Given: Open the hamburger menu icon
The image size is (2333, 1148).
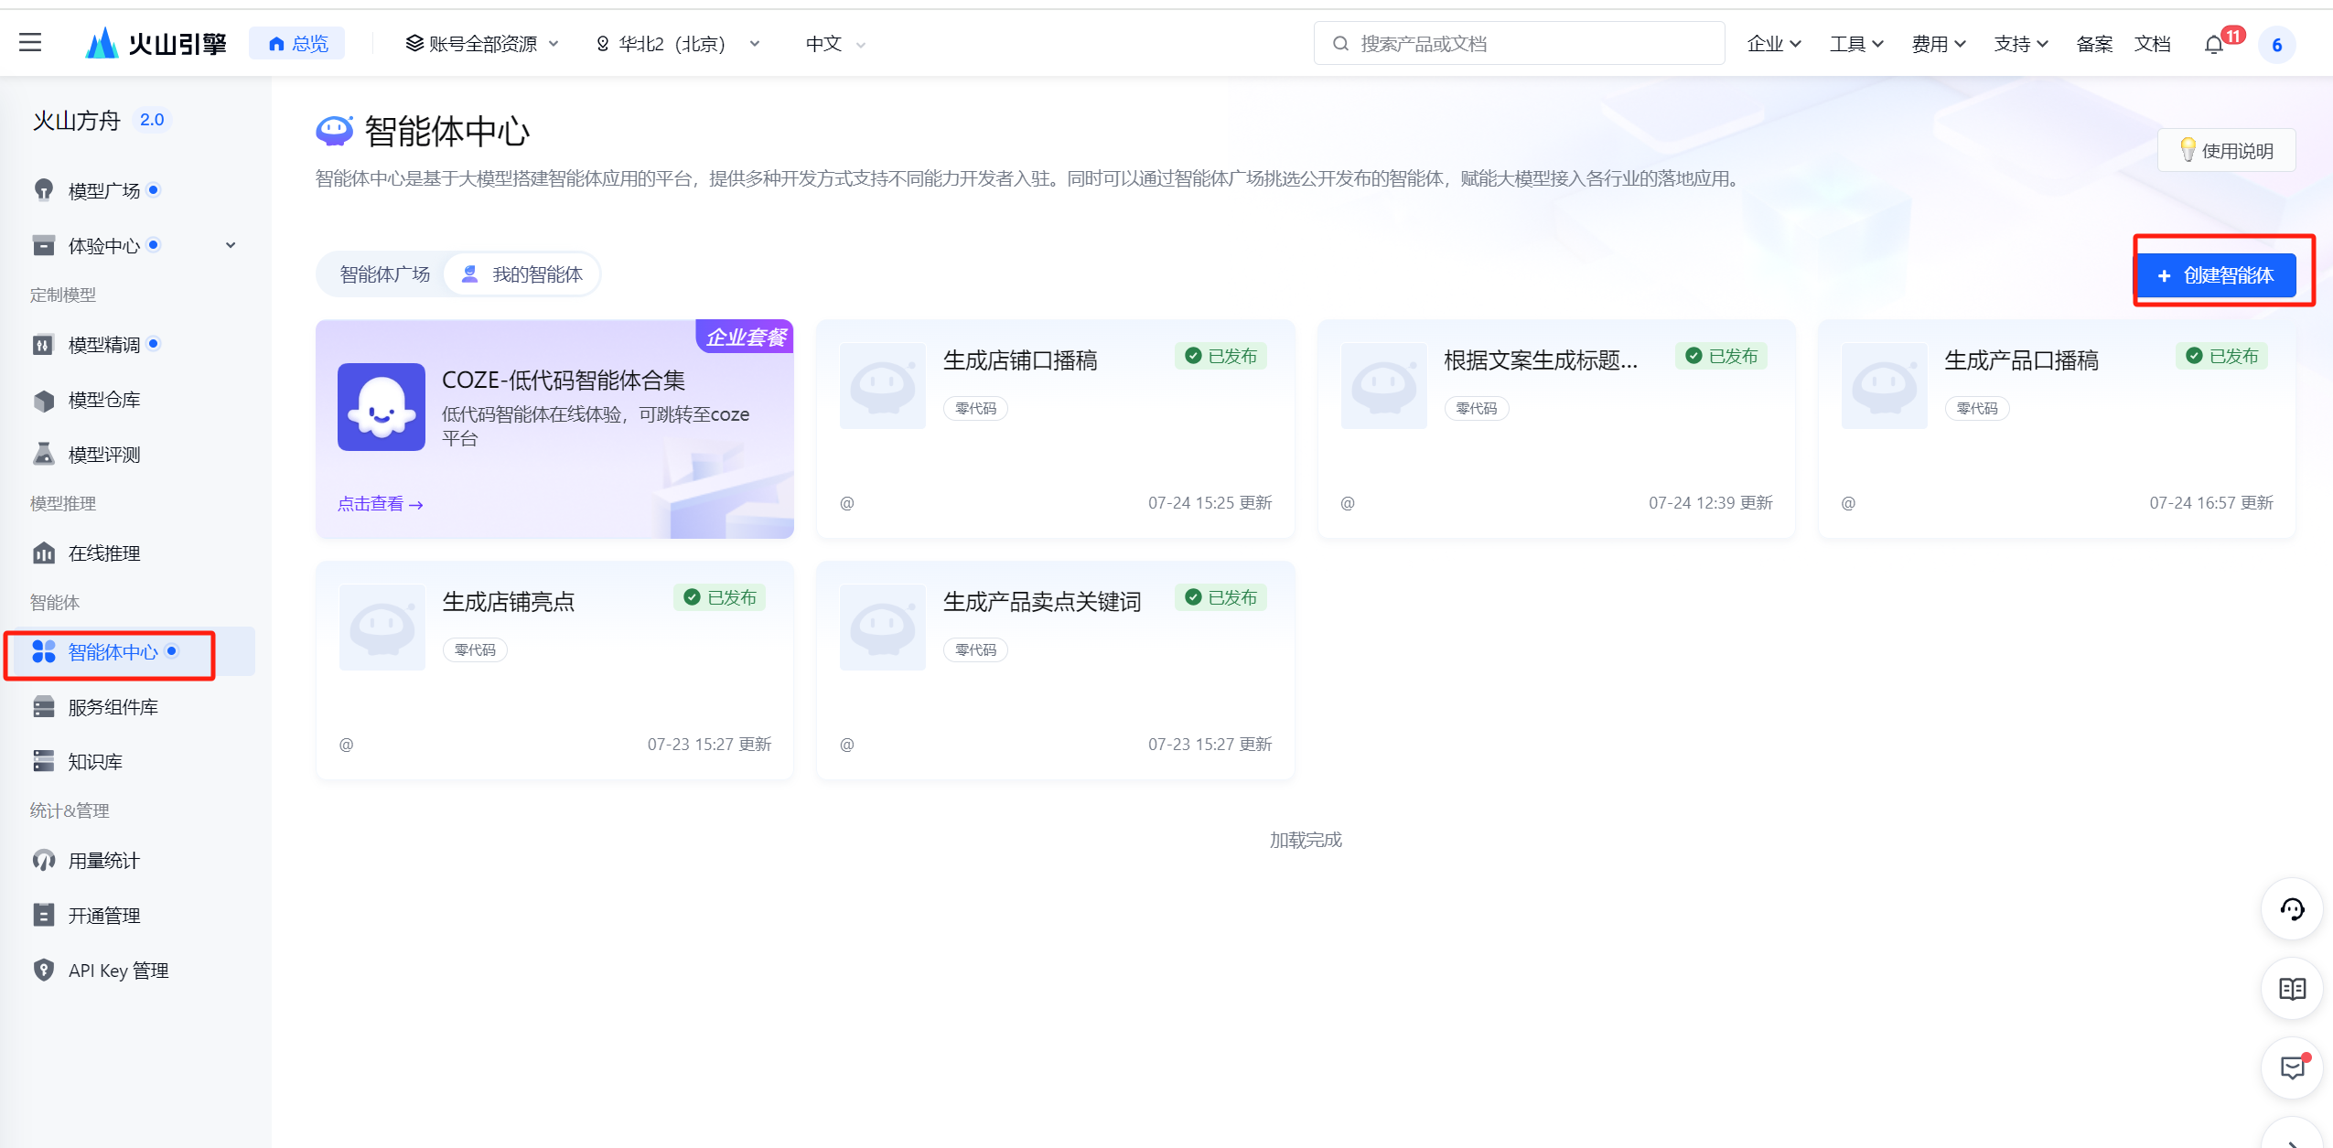Looking at the screenshot, I should pyautogui.click(x=30, y=42).
